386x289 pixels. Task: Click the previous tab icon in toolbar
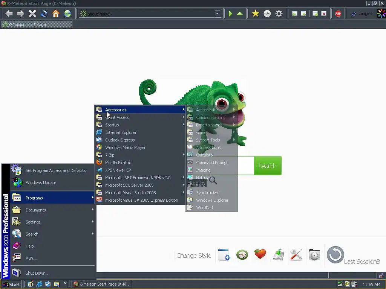click(x=294, y=14)
